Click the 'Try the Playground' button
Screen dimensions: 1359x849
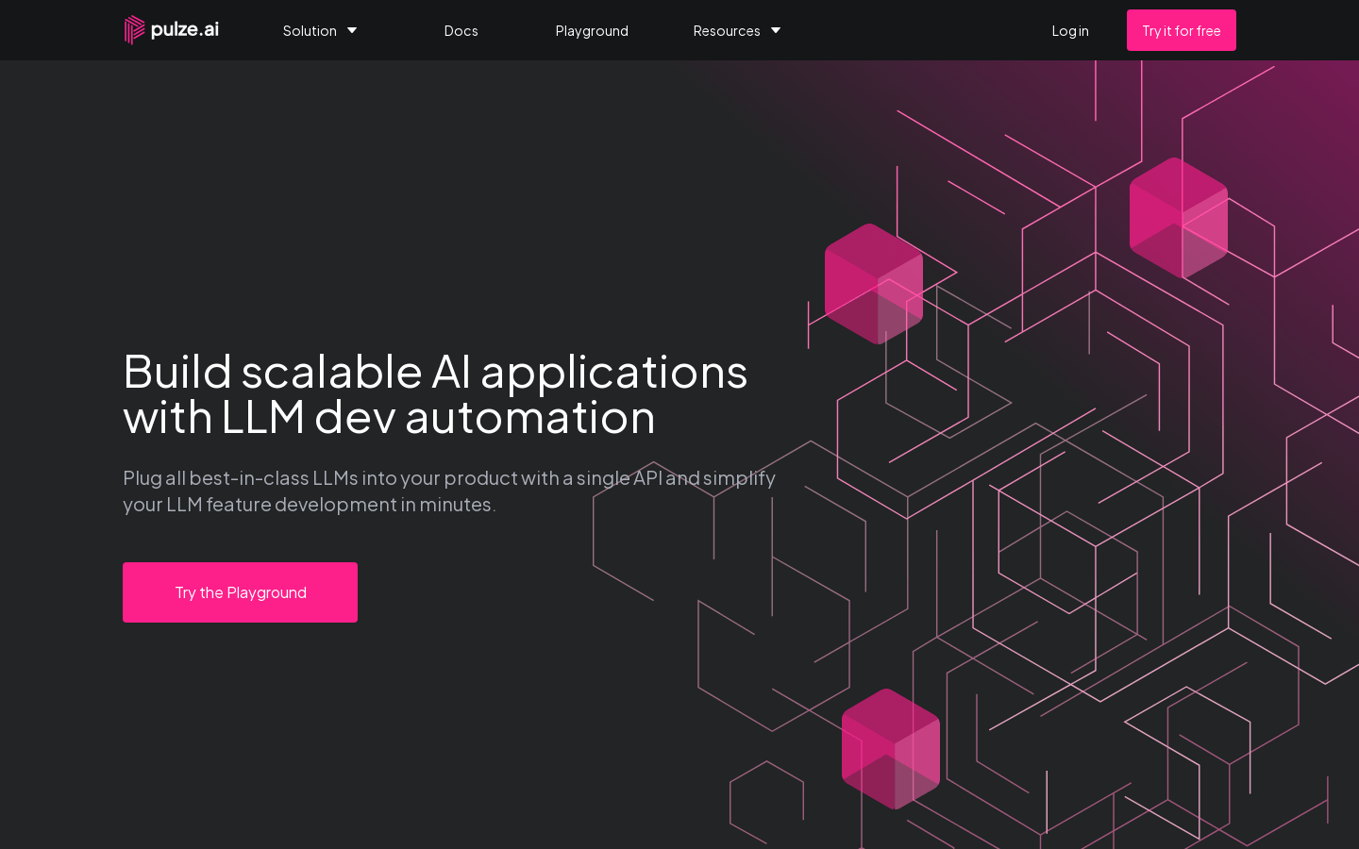(240, 591)
